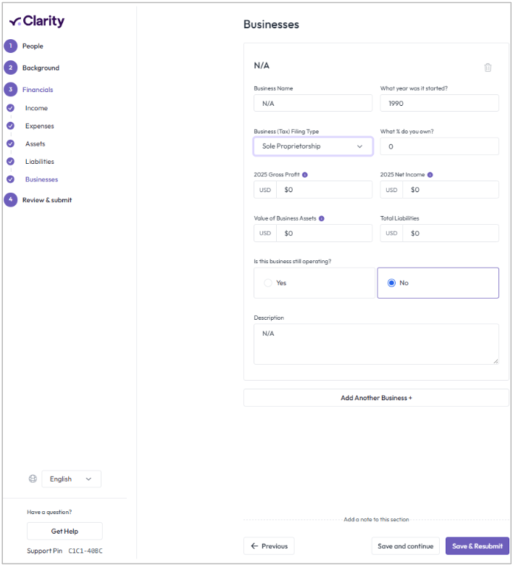The height and width of the screenshot is (567, 513).
Task: Click the step 4 Review & submit circle
Action: coord(10,200)
